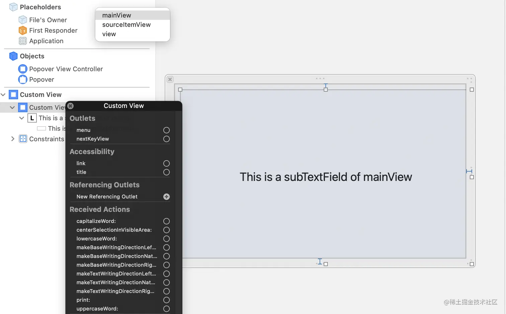The height and width of the screenshot is (314, 506).
Task: Click the top-center resize handle of mainView
Action: (x=326, y=90)
